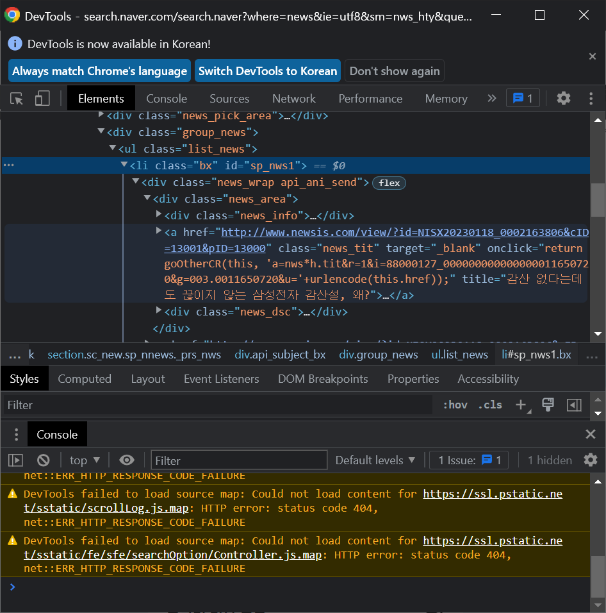This screenshot has height=613, width=606.
Task: Close the console drawer
Action: 591,434
